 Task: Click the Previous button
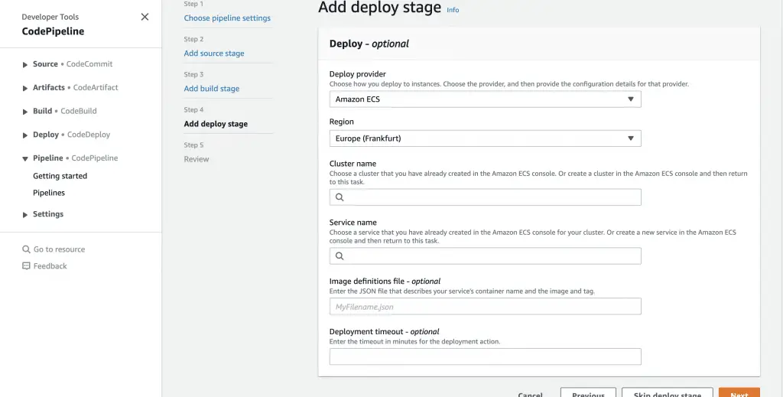(x=588, y=392)
